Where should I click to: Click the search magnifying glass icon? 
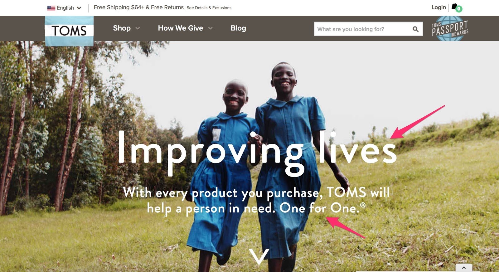click(415, 29)
